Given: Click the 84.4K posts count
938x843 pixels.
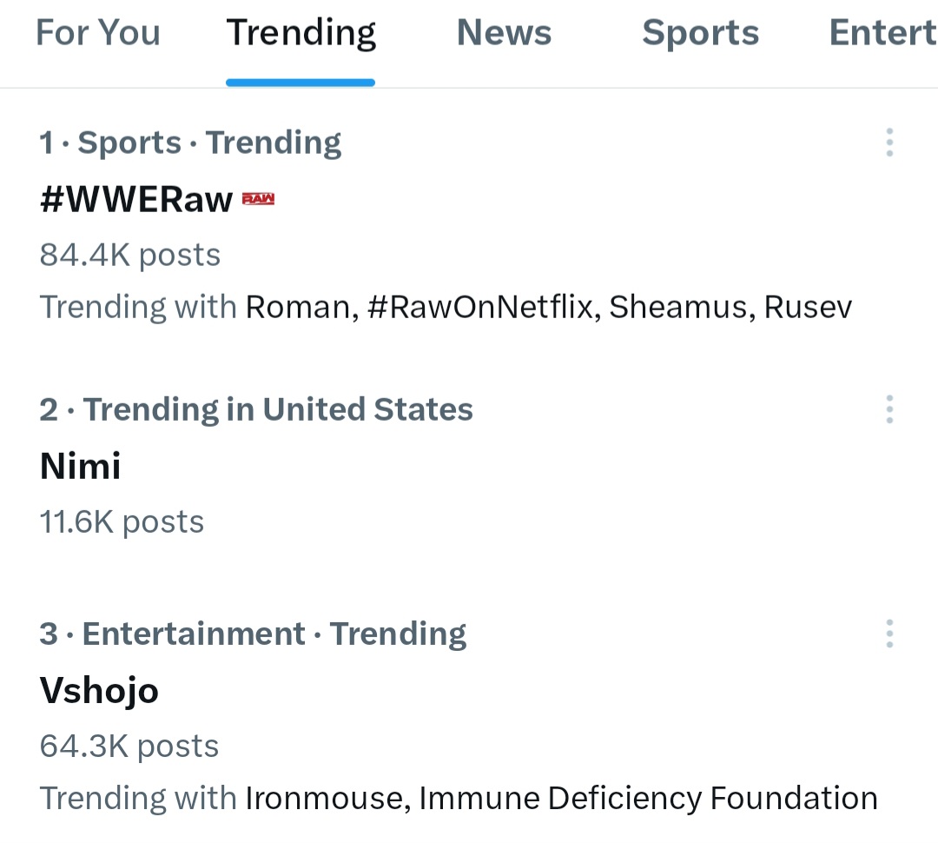Looking at the screenshot, I should [130, 255].
